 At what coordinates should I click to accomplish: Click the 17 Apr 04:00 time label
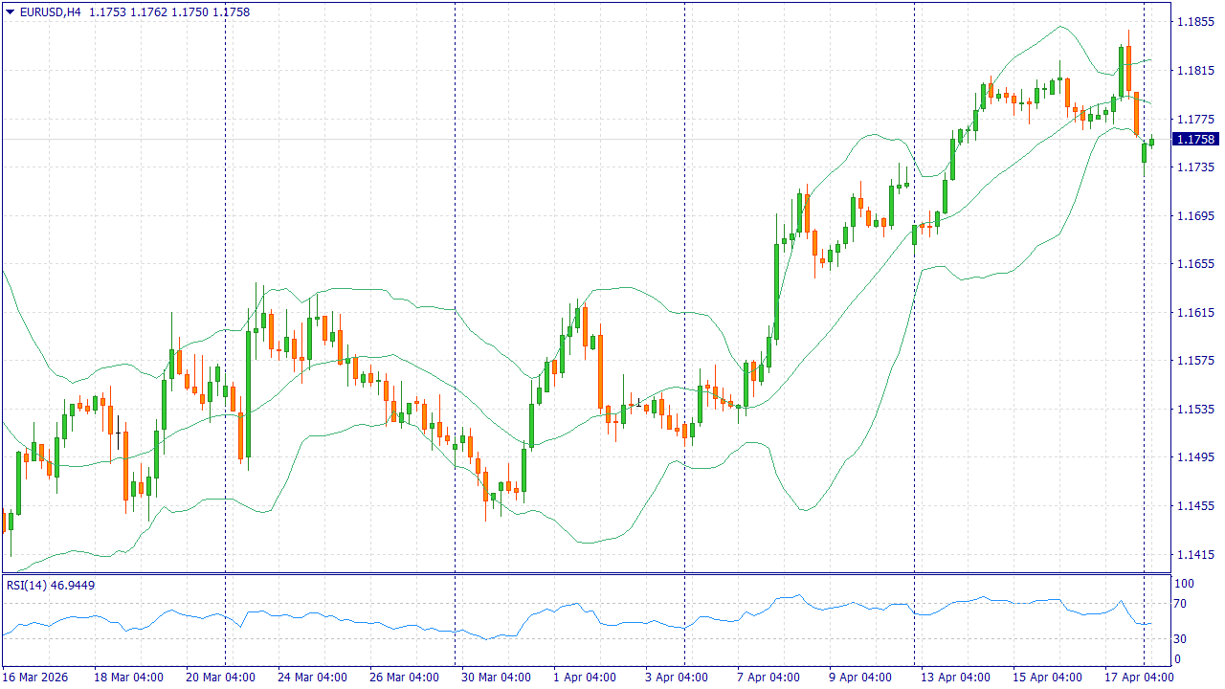point(1140,678)
